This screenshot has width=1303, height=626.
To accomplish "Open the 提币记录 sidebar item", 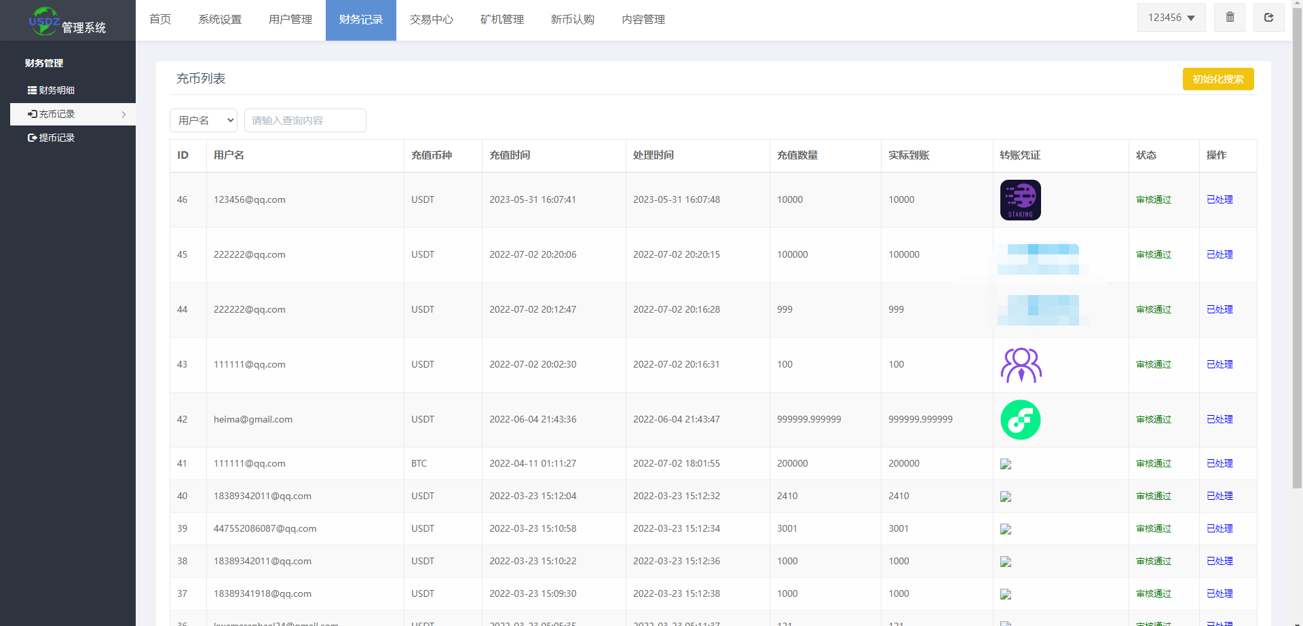I will click(x=52, y=138).
